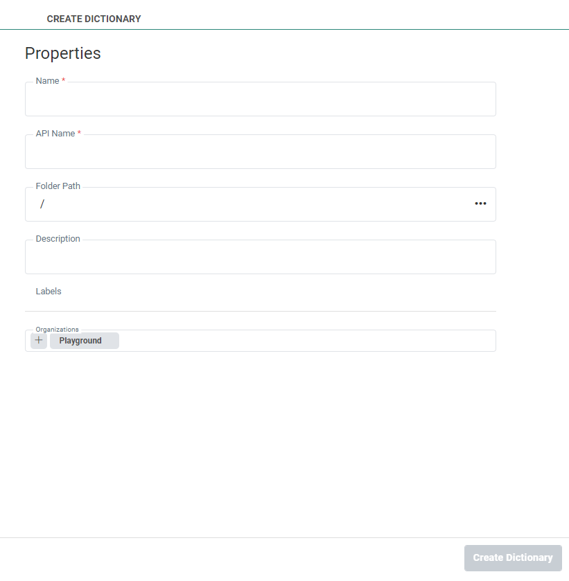Click the red asterisk beside API Name
This screenshot has width=569, height=581.
click(x=79, y=134)
